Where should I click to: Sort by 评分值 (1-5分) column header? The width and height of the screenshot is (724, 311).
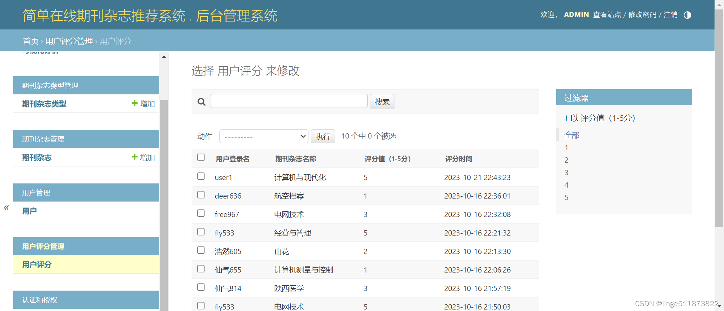pyautogui.click(x=388, y=159)
